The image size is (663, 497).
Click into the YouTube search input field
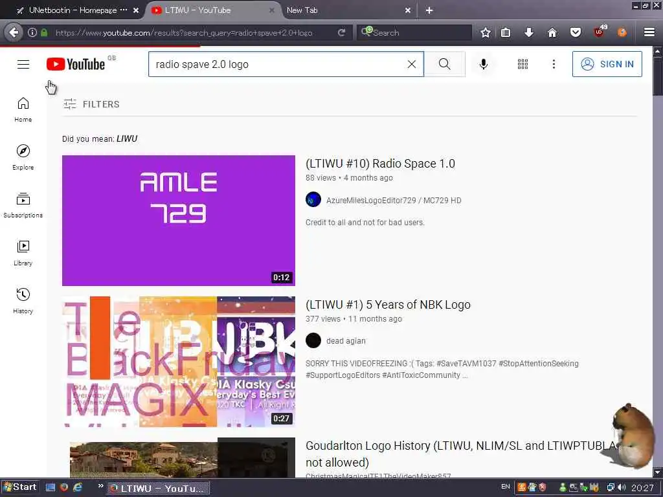(279, 64)
